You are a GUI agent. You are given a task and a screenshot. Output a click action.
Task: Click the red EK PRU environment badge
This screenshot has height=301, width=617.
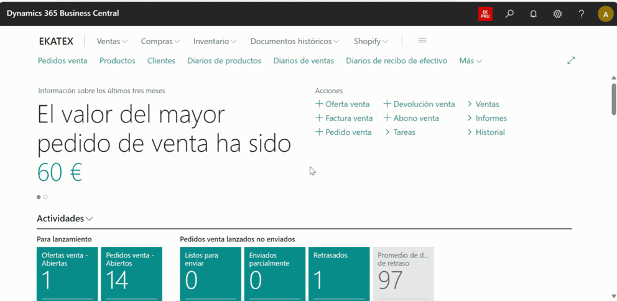pos(485,14)
